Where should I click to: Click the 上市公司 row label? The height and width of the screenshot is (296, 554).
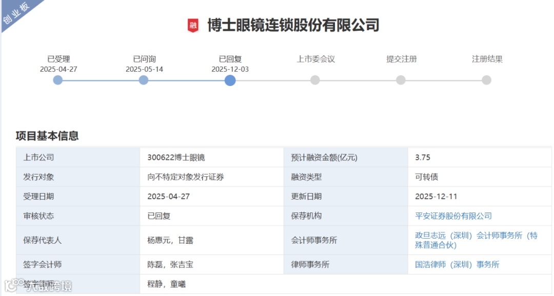click(x=38, y=157)
